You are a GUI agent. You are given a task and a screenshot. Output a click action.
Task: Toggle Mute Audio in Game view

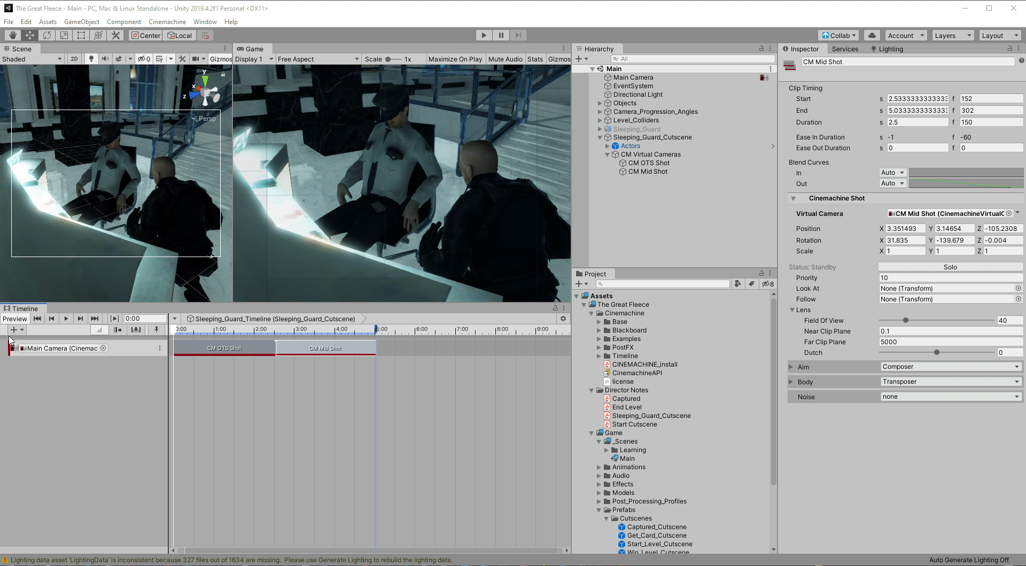coord(505,59)
